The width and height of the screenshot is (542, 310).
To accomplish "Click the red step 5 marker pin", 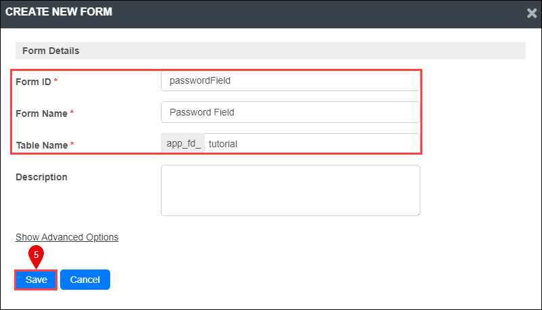I will 36,257.
